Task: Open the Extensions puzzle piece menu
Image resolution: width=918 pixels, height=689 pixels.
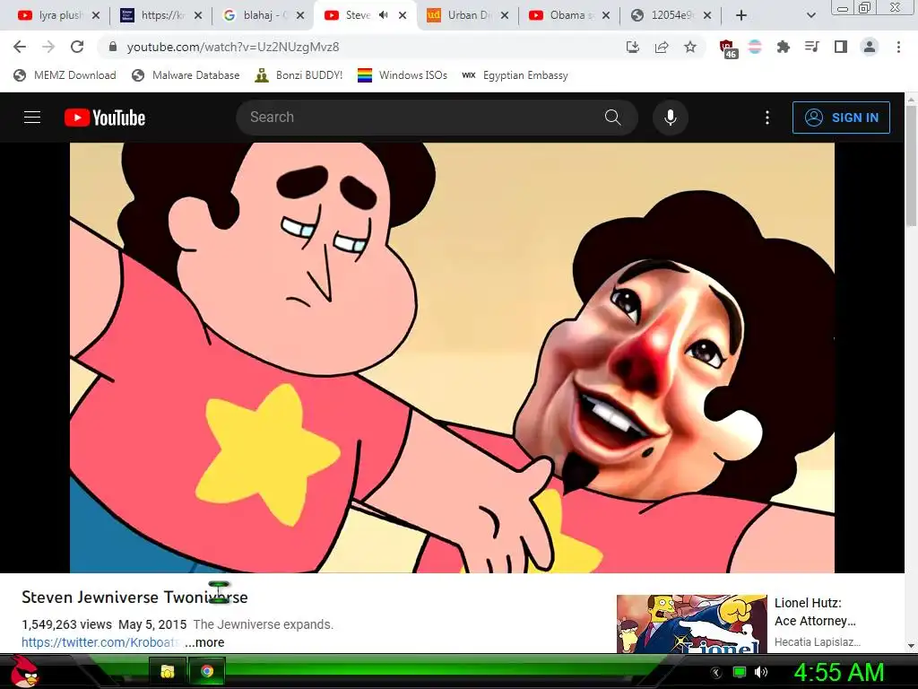Action: [x=784, y=47]
